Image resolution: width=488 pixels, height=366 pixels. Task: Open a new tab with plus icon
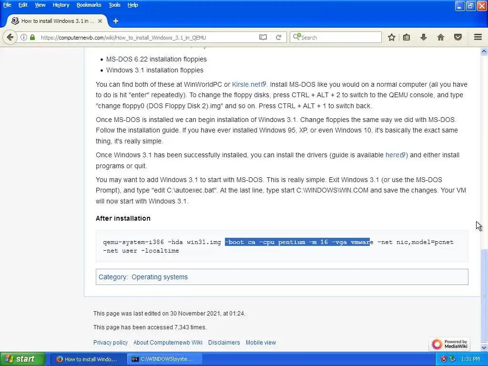116,21
